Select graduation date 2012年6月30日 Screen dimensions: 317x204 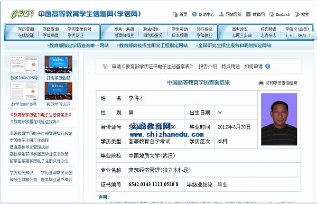point(234,127)
